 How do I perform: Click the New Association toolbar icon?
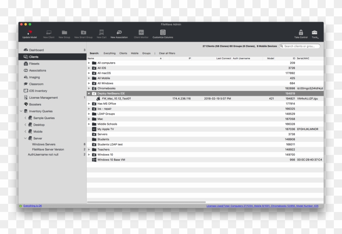tap(119, 32)
